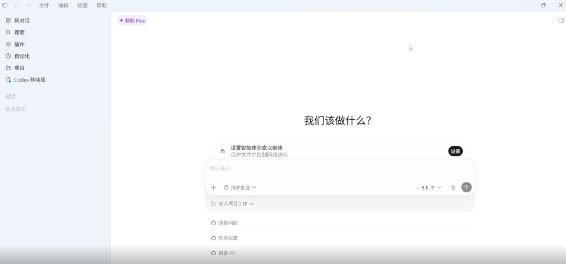Image resolution: width=566 pixels, height=264 pixels.
Task: Go forward with the right arrow
Action: point(28,5)
